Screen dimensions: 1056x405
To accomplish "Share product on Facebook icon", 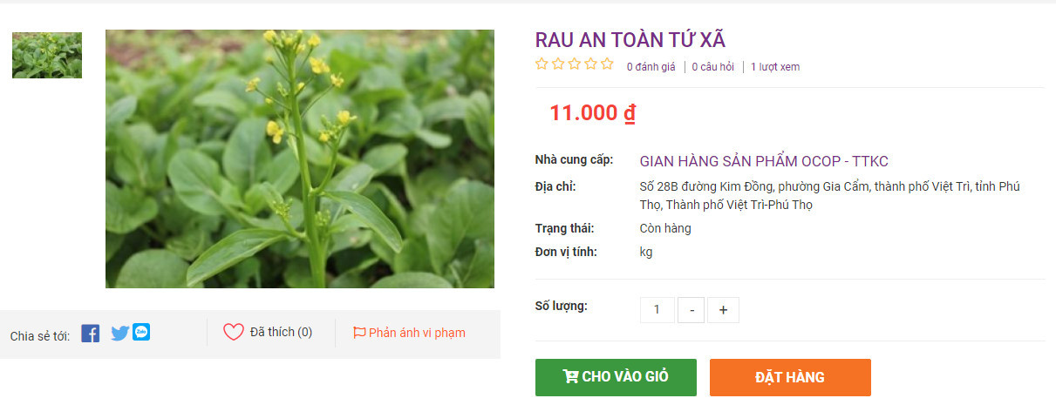I will pos(91,333).
